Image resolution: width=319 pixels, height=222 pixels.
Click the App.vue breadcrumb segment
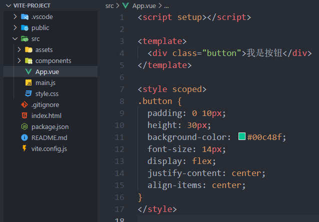point(143,5)
